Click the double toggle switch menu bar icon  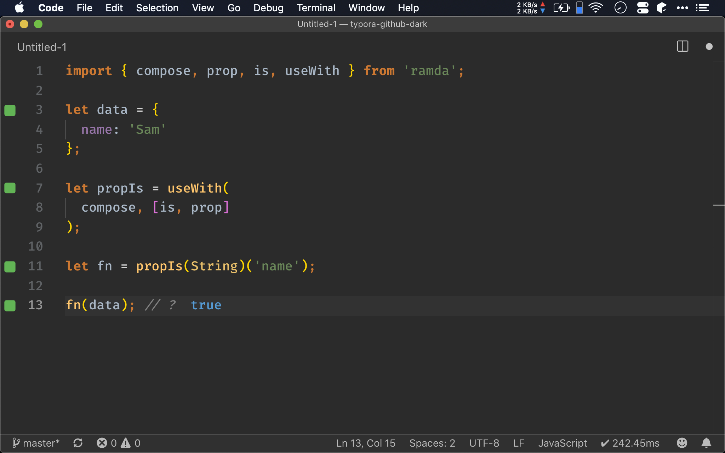(643, 8)
